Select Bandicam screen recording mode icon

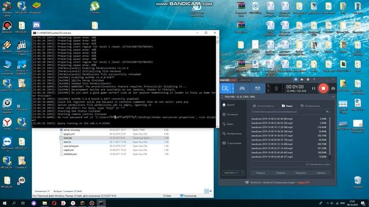click(225, 89)
